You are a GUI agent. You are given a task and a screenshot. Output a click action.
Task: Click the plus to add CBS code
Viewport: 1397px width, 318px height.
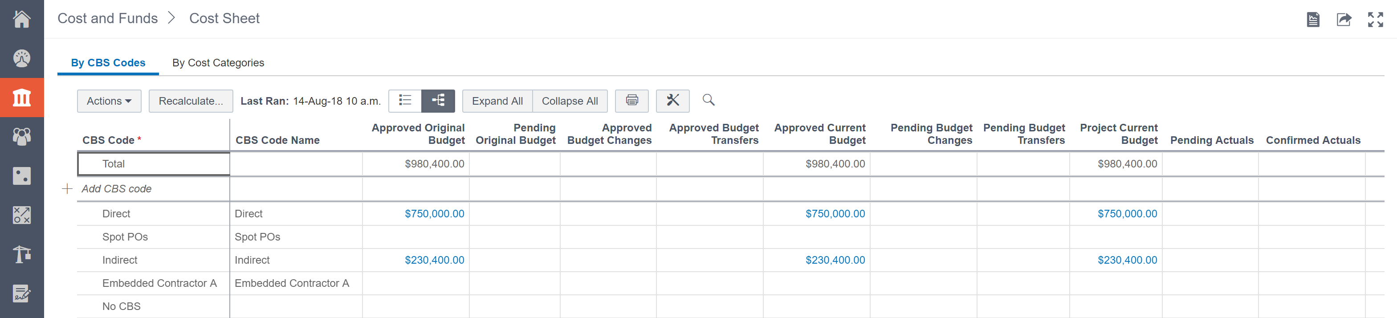point(67,189)
